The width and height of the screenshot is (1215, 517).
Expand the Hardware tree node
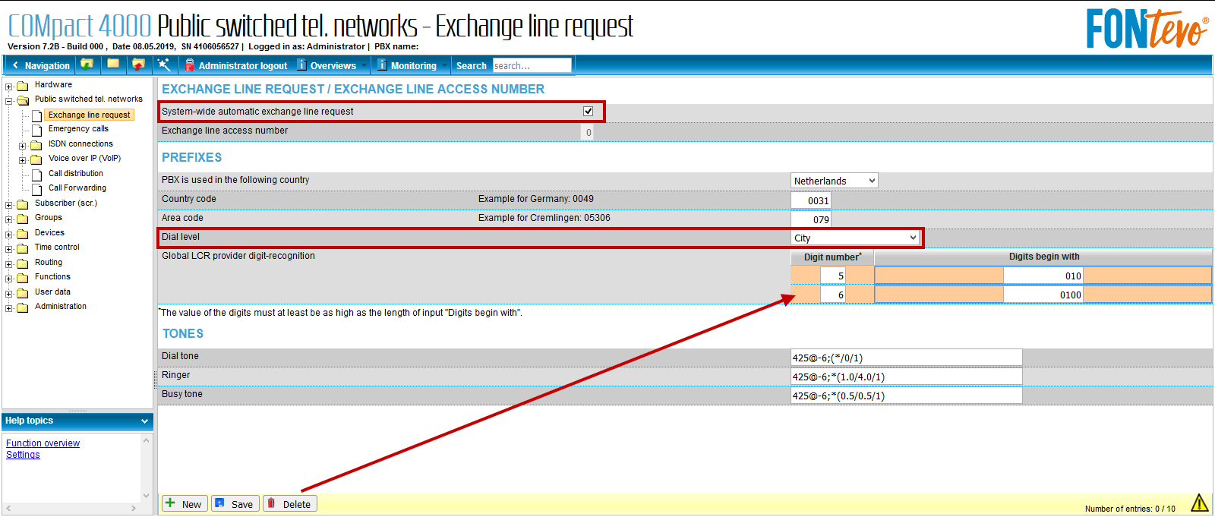(x=9, y=87)
